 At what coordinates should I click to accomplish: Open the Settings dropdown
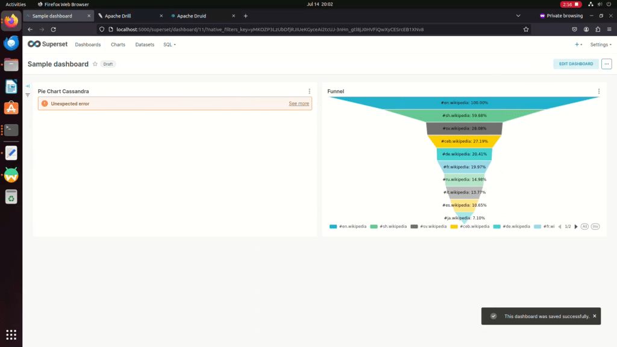(600, 45)
